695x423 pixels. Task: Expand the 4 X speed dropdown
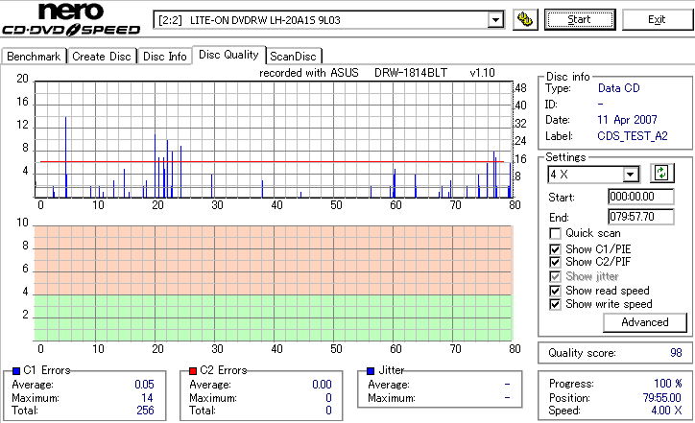(x=630, y=175)
